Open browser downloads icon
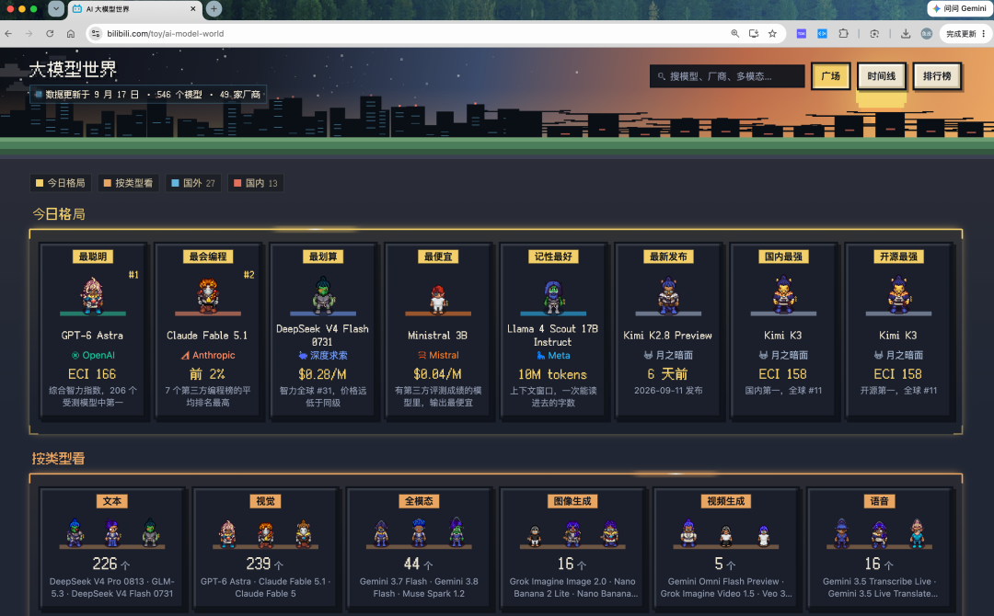The width and height of the screenshot is (994, 616). pos(906,33)
